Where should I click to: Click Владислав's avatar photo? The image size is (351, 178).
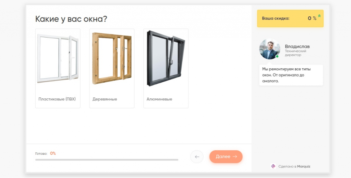point(269,49)
